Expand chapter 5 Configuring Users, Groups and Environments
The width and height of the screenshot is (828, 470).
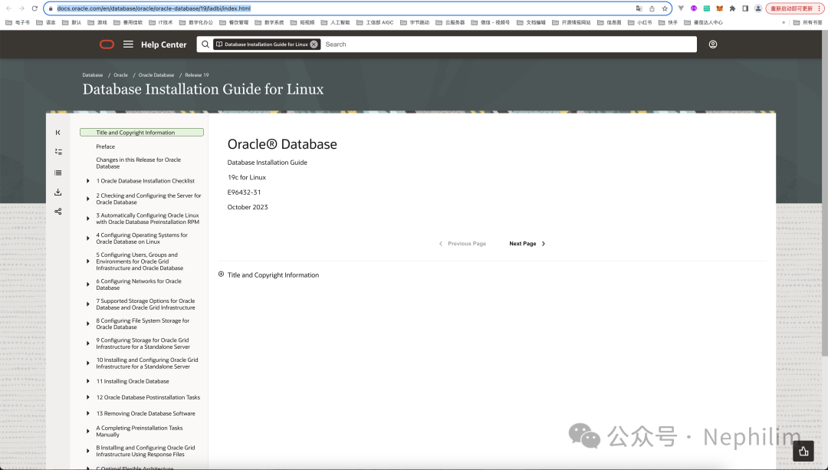[x=87, y=261]
